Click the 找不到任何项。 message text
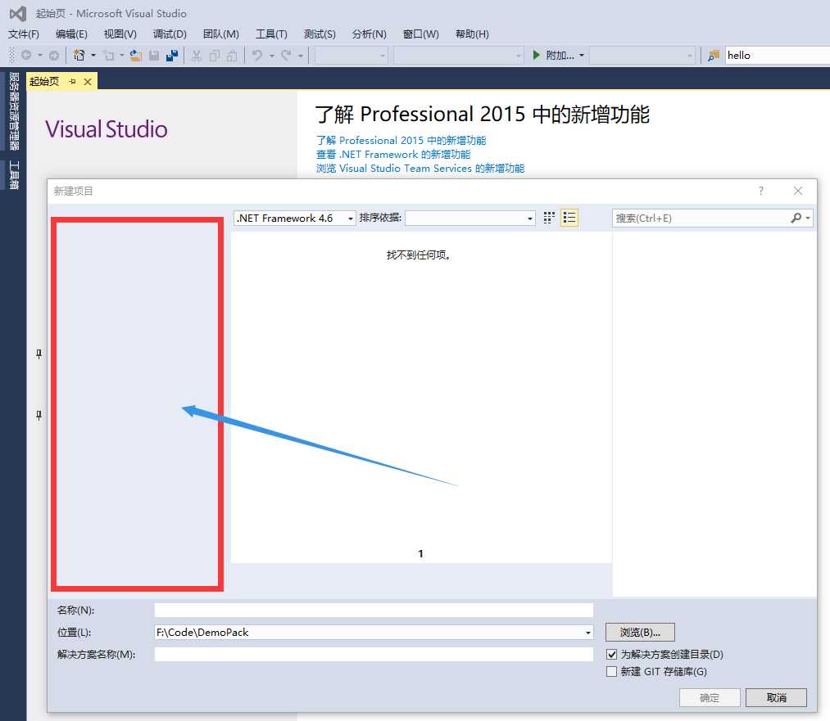Viewport: 830px width, 721px height. (418, 255)
